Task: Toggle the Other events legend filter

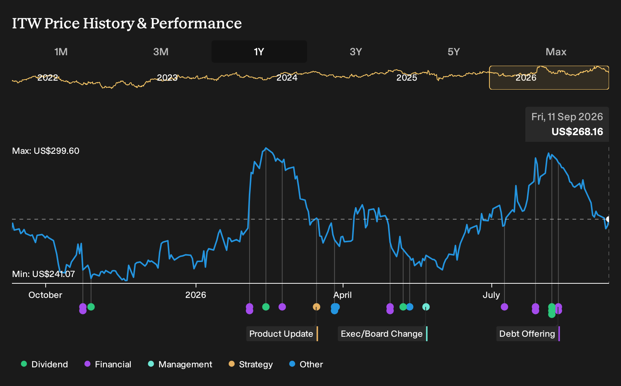Action: pyautogui.click(x=306, y=364)
